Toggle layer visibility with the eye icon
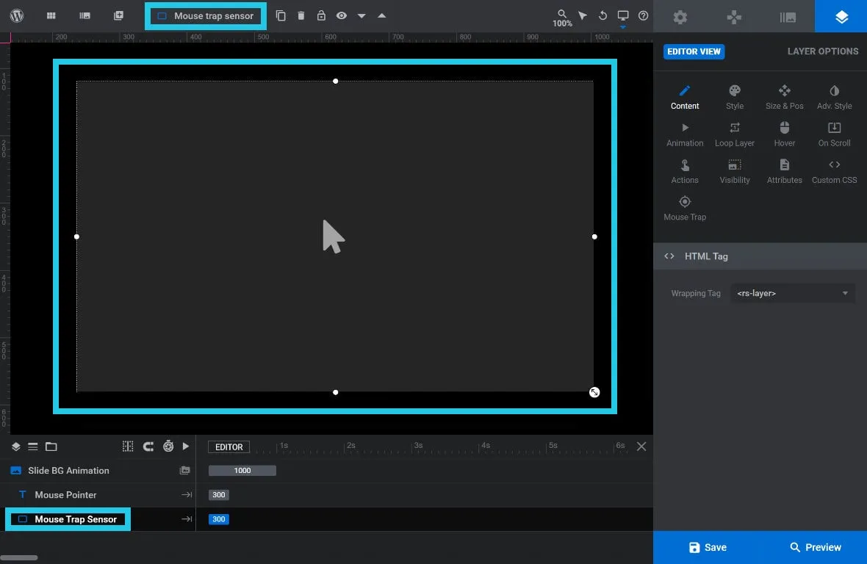The image size is (867, 564). coord(341,15)
